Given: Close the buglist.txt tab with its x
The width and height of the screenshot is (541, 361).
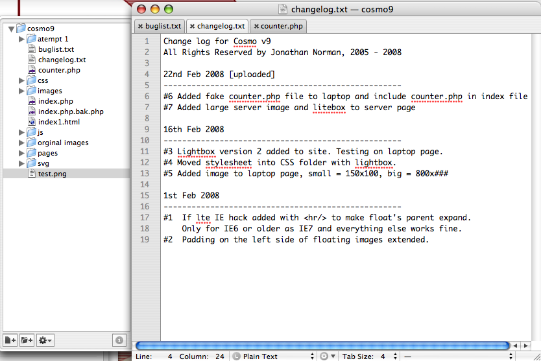Looking at the screenshot, I should (x=140, y=27).
